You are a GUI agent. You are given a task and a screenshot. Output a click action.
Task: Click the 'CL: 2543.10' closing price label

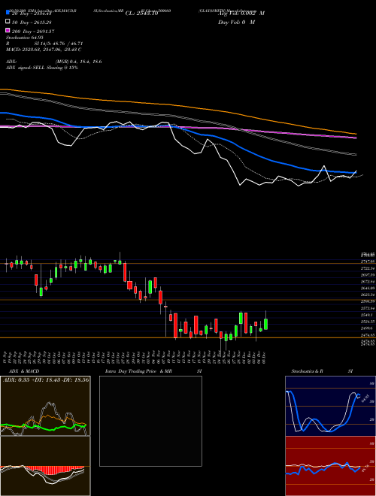point(141,14)
